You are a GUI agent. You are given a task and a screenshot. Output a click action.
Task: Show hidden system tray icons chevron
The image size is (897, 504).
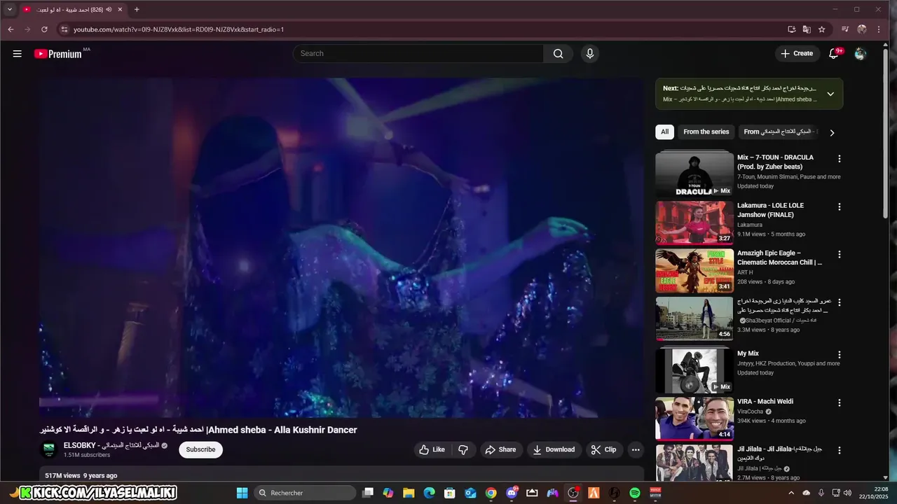point(791,493)
